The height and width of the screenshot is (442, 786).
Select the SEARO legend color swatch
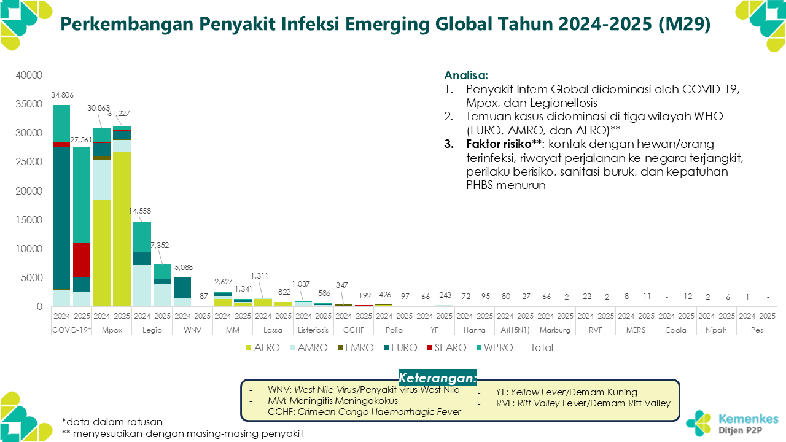[430, 347]
